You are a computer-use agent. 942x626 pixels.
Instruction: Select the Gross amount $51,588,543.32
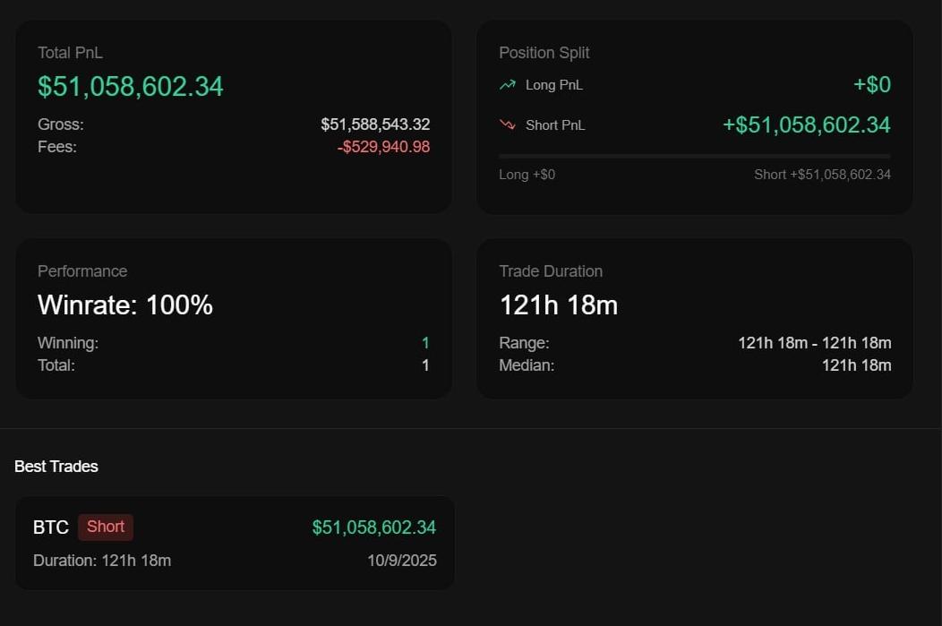click(375, 124)
